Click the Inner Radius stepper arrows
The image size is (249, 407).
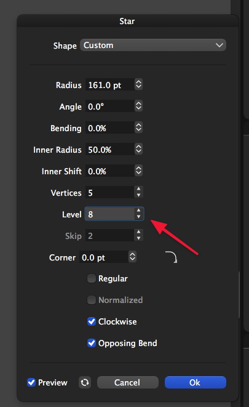[138, 149]
